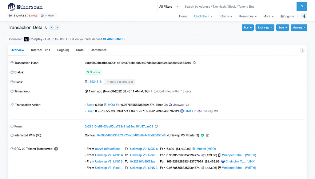The width and height of the screenshot is (315, 179).
Task: Go to next transaction arrow
Action: [x=57, y=28]
